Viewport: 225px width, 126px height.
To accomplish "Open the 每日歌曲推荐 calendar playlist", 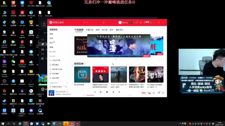I will pos(82,74).
